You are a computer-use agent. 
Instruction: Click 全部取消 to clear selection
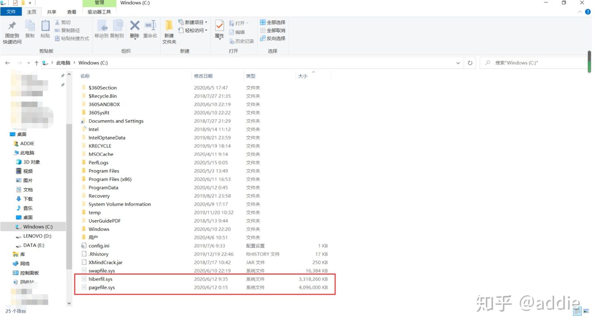[273, 30]
